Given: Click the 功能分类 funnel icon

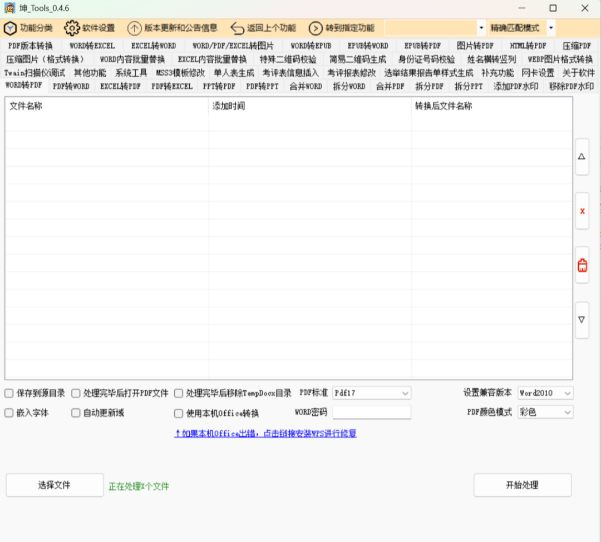Looking at the screenshot, I should [x=10, y=28].
